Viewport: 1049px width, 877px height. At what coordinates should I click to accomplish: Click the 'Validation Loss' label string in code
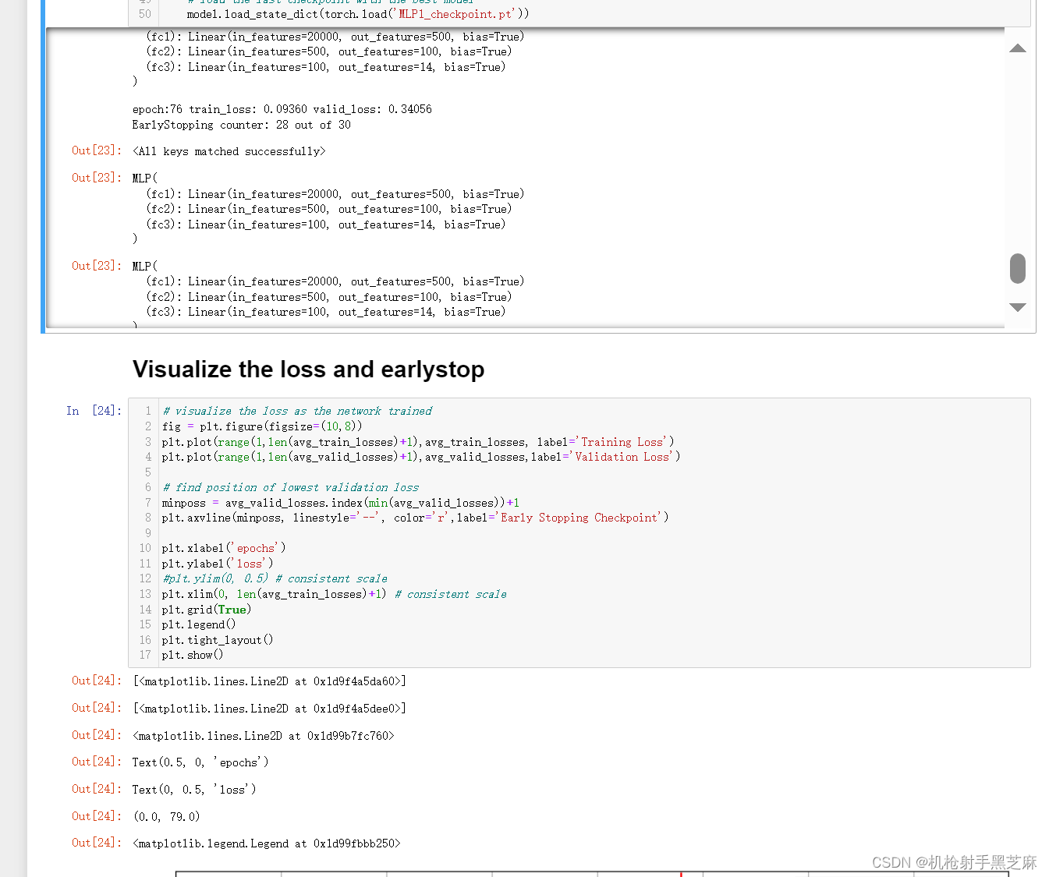(622, 457)
